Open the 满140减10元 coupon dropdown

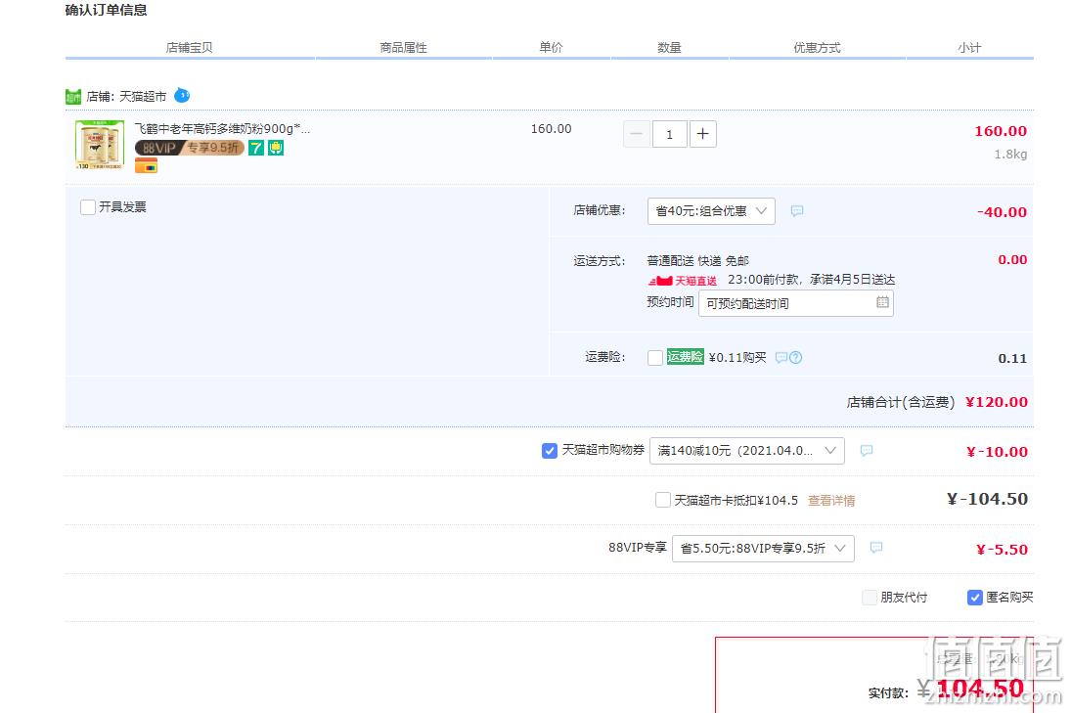[746, 451]
